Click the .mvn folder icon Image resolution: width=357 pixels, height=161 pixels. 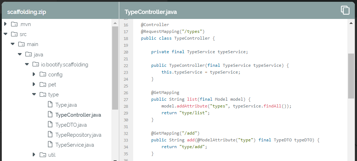click(x=14, y=24)
